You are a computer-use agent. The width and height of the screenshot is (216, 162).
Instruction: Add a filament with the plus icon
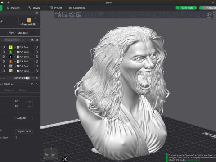coord(23,40)
